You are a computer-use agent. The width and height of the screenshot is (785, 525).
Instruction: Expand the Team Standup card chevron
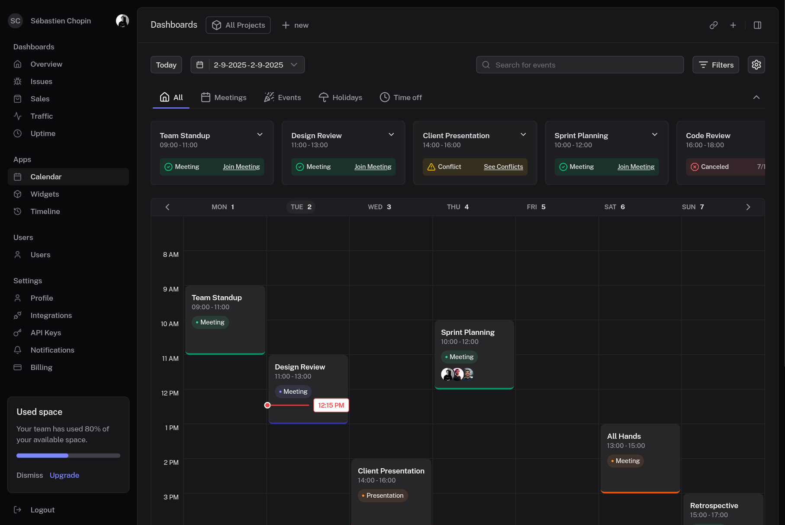260,135
